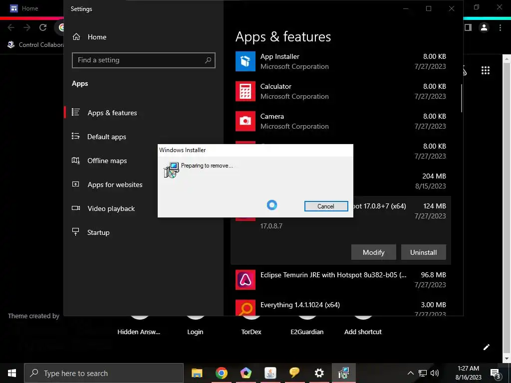Open Settings Home page

pos(97,37)
